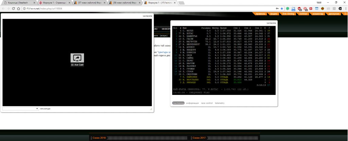The width and height of the screenshot is (348, 141).
Task: Select the live timing pill tab
Action: click(x=178, y=103)
